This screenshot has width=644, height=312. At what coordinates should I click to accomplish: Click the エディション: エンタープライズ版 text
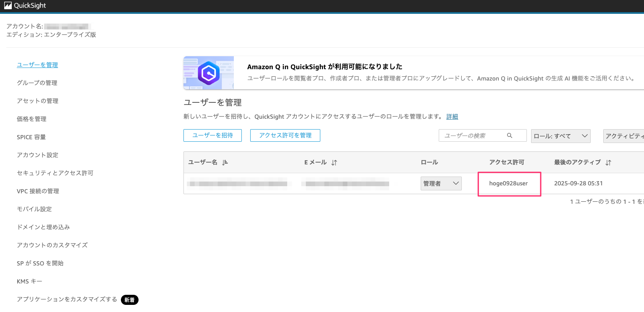[x=51, y=35]
